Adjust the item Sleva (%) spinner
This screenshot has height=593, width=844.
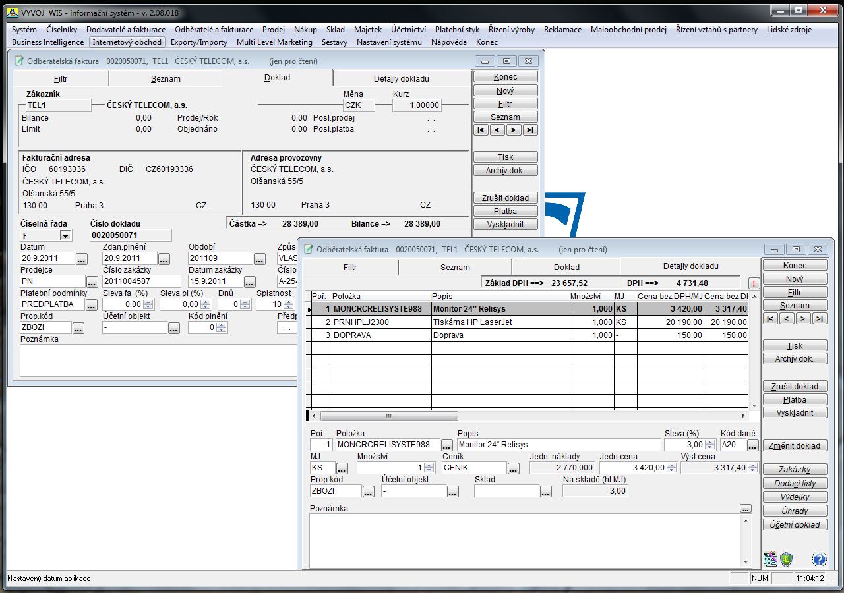[x=711, y=445]
